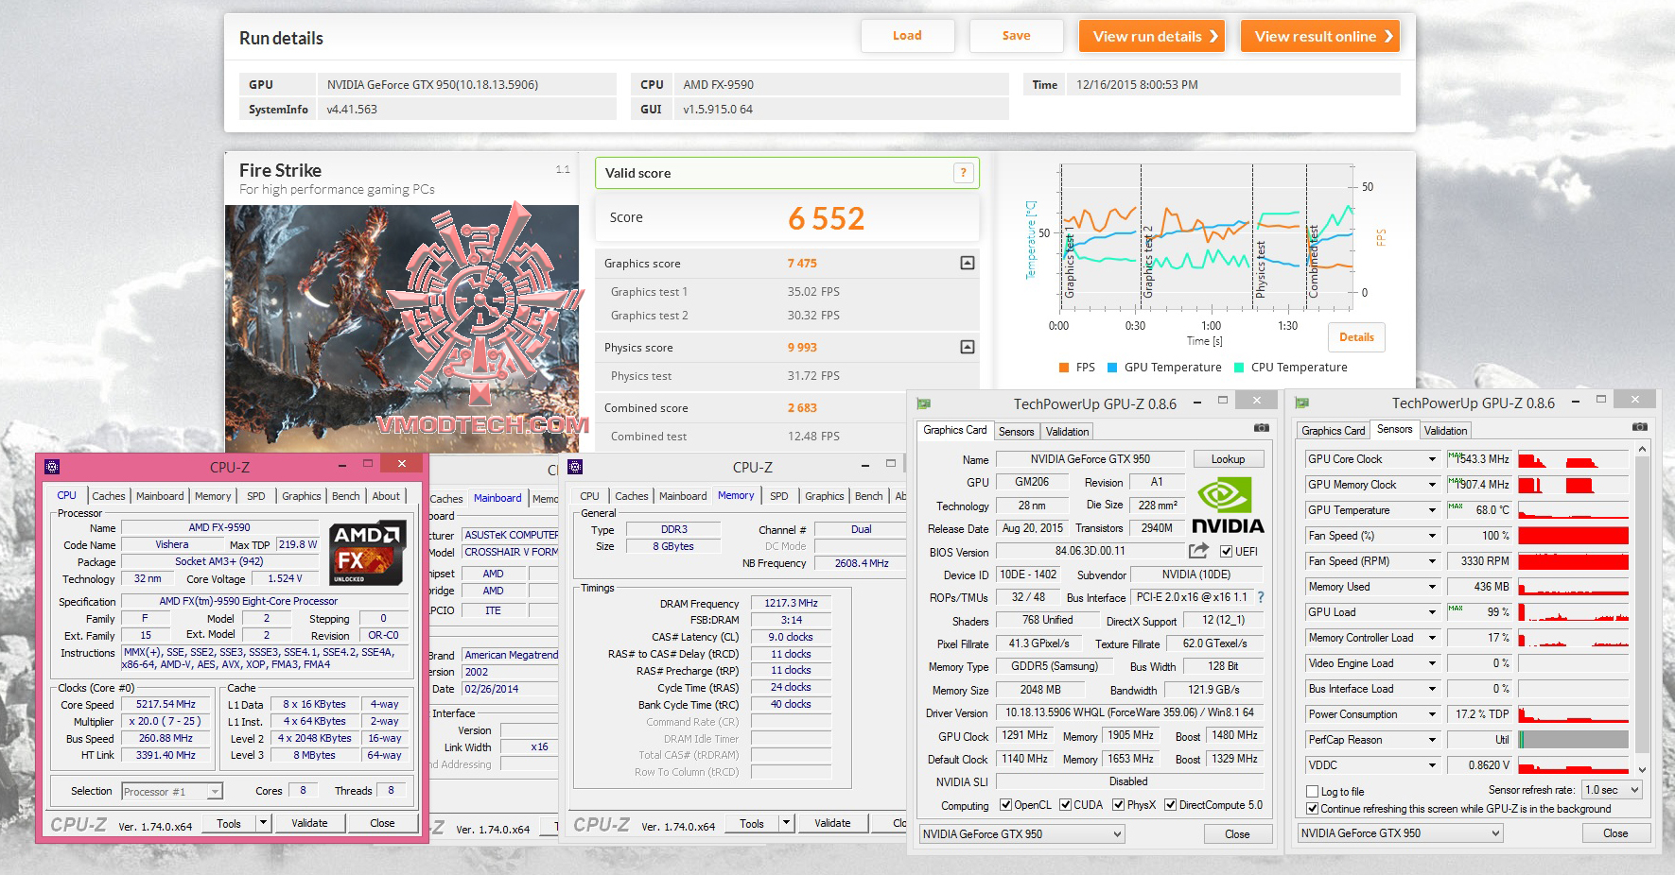Click the GPU-Z title icon of the Sensors window

tap(1302, 403)
